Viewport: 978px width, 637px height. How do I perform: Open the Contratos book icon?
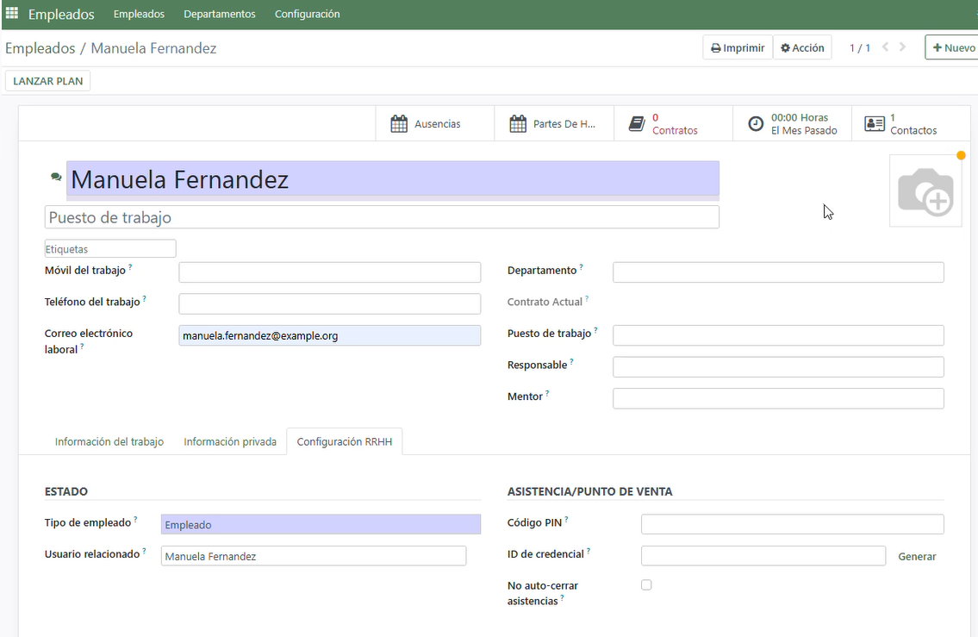[637, 124]
